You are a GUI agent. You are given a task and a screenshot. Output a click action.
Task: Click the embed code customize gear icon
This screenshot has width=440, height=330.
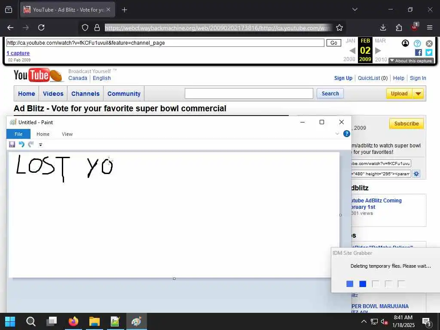[x=416, y=174]
